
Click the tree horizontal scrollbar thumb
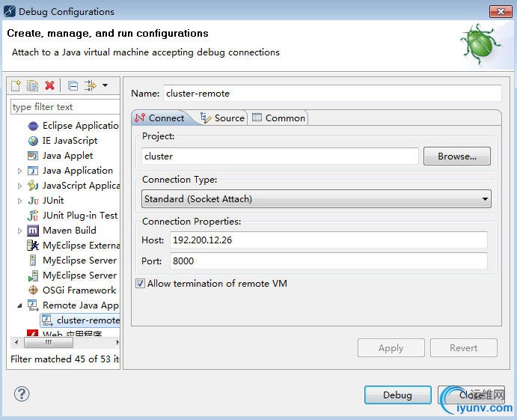click(x=49, y=342)
